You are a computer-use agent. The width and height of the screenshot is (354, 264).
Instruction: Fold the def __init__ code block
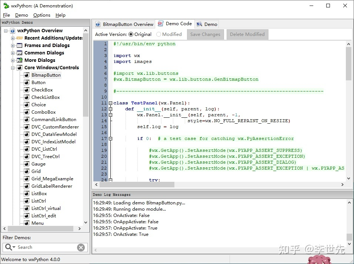coord(110,109)
